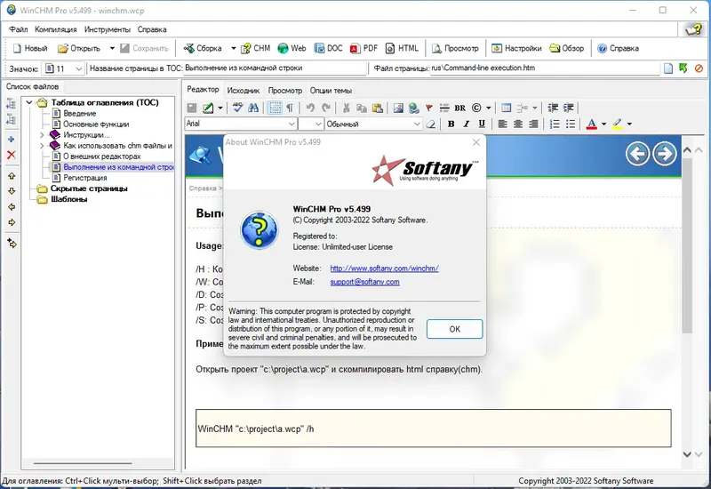The height and width of the screenshot is (489, 711).
Task: Insert a horizontal line in the editor
Action: tap(444, 108)
